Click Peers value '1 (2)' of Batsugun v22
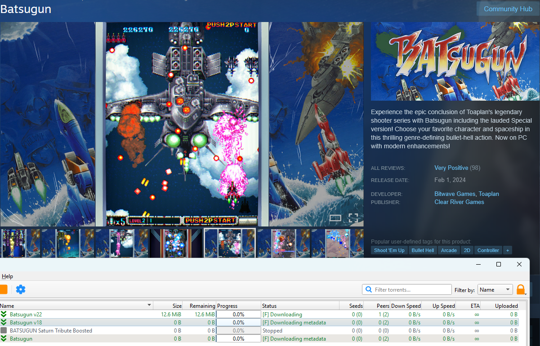The width and height of the screenshot is (540, 346). tap(383, 315)
